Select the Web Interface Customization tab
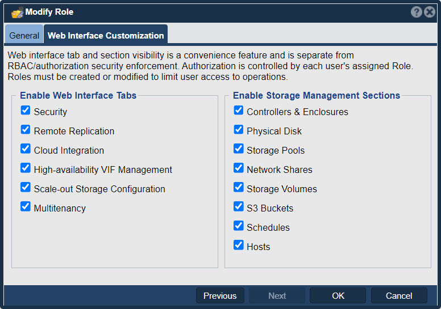The width and height of the screenshot is (441, 309). [x=106, y=35]
